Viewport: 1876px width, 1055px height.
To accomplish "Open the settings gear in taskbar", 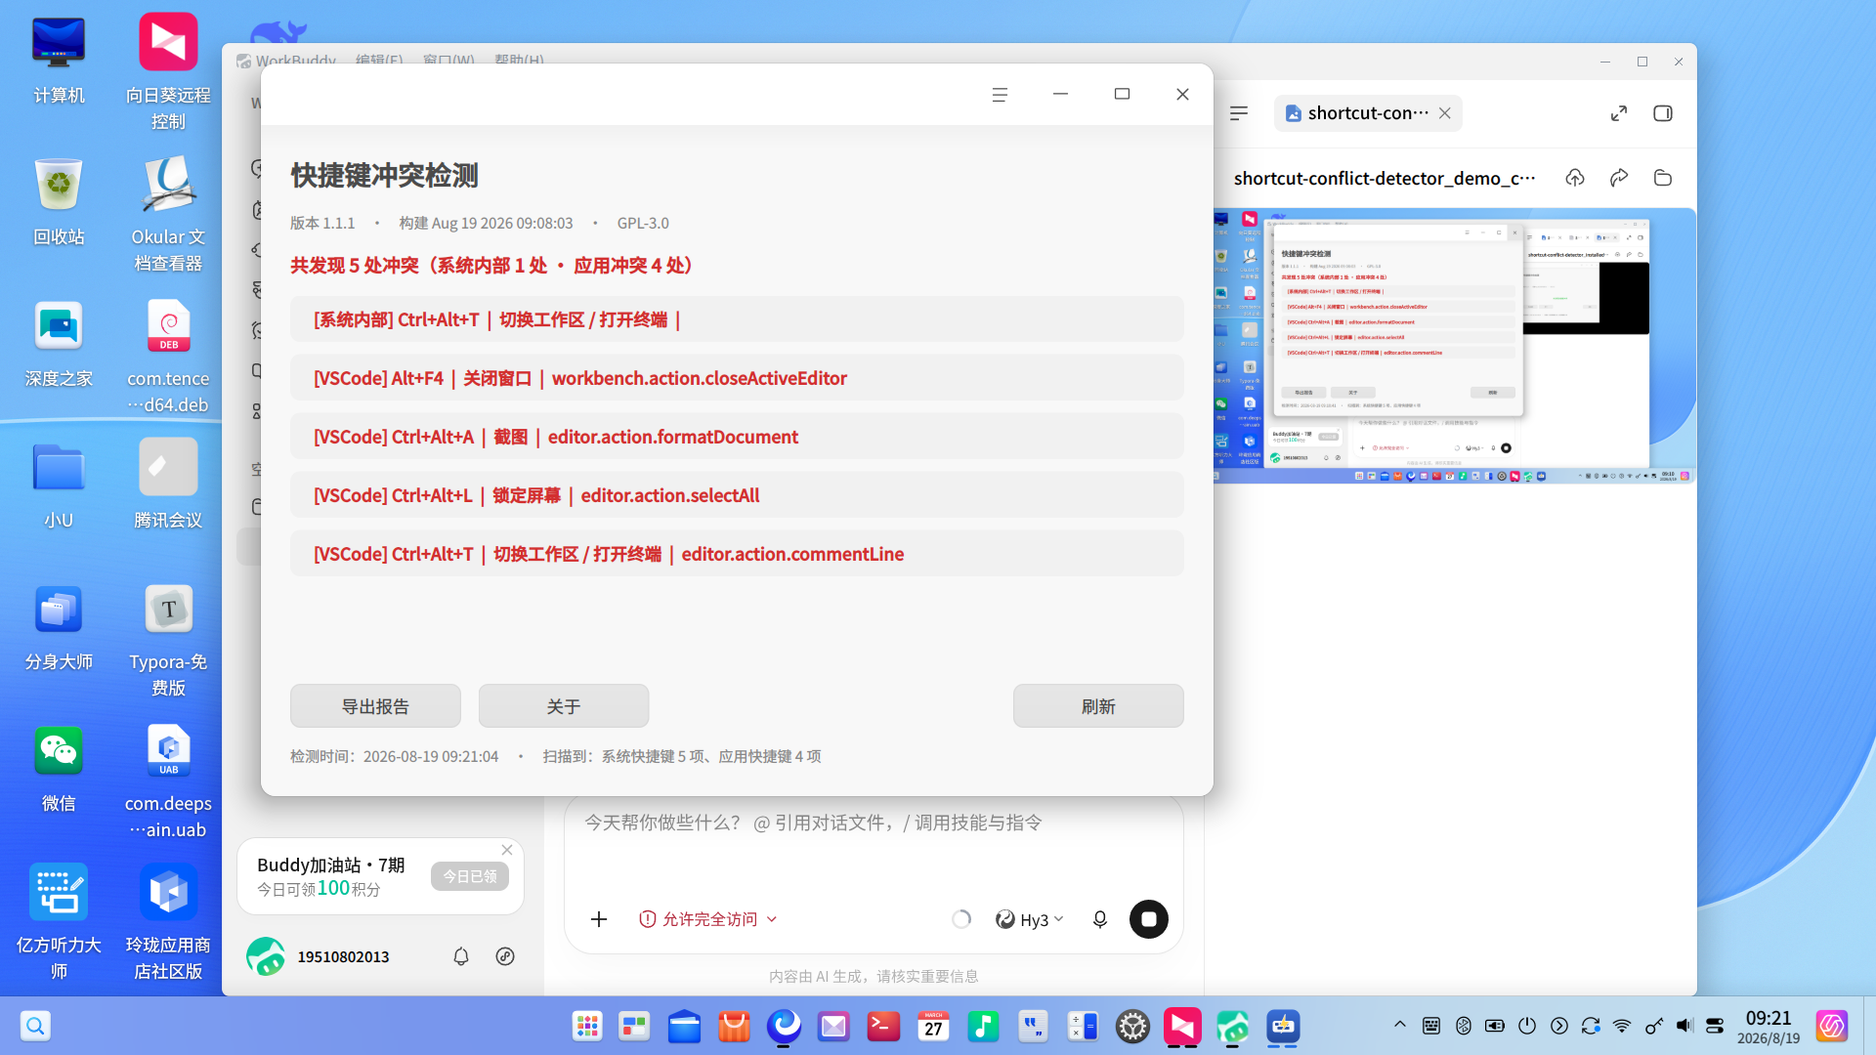I will (x=1132, y=1026).
